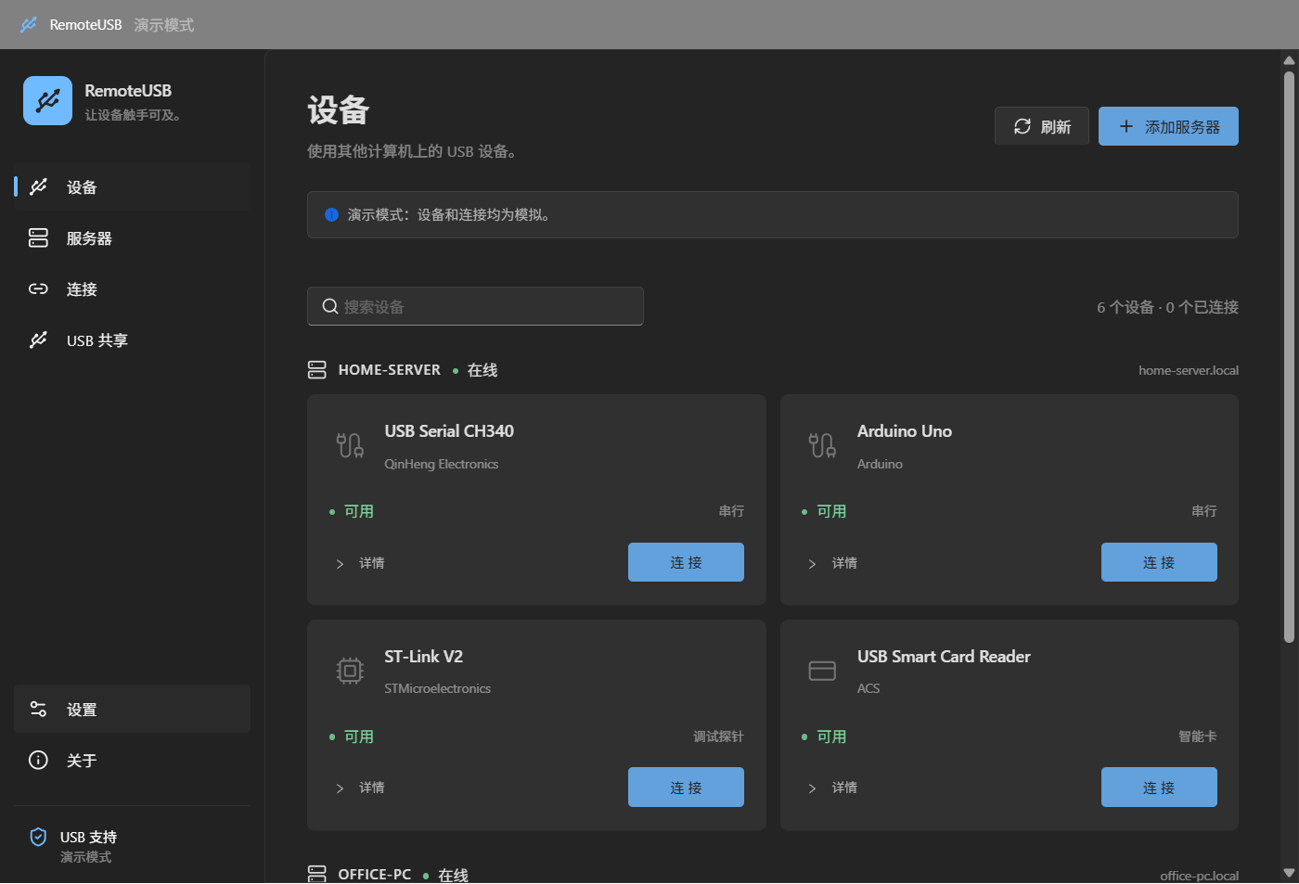Click the refresh arrows icon
The width and height of the screenshot is (1299, 884).
pos(1022,126)
